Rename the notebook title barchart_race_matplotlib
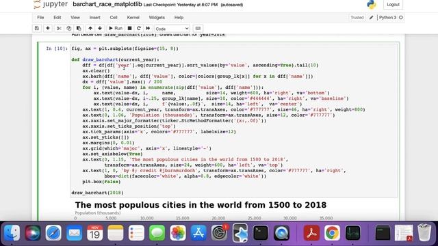Viewport: 438px width, 246px height. (107, 5)
